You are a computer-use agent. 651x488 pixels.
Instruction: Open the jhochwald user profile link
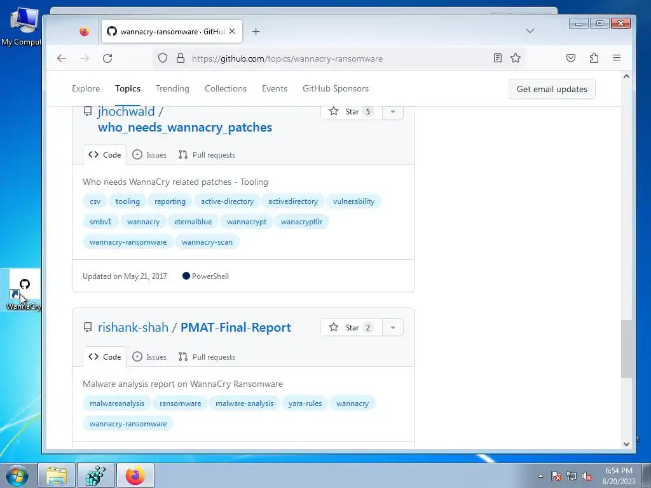[127, 112]
